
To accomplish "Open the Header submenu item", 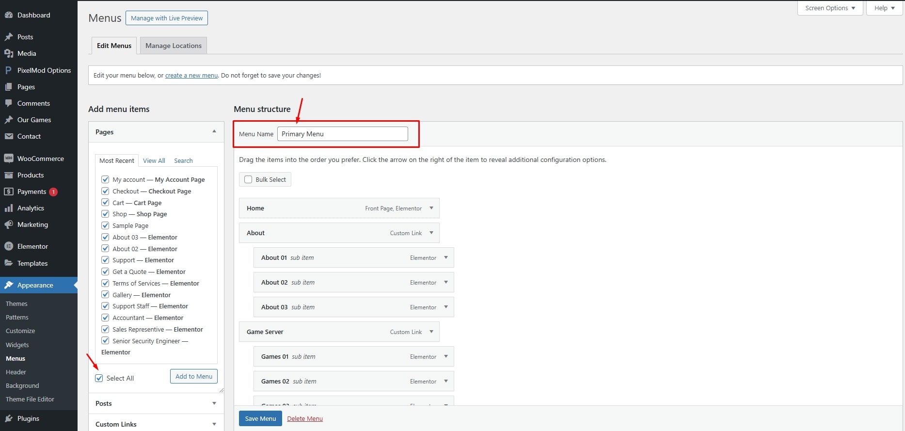I will point(16,372).
